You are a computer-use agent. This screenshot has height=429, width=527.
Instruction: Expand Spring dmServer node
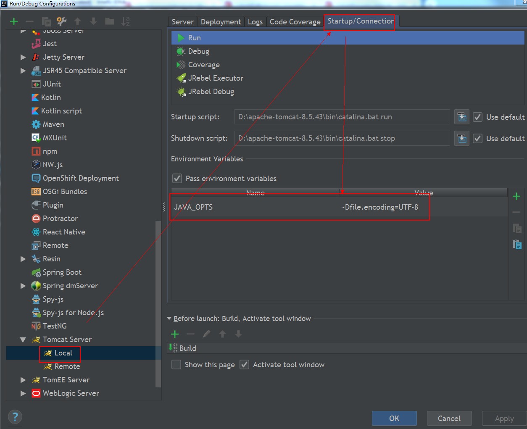[x=23, y=286]
